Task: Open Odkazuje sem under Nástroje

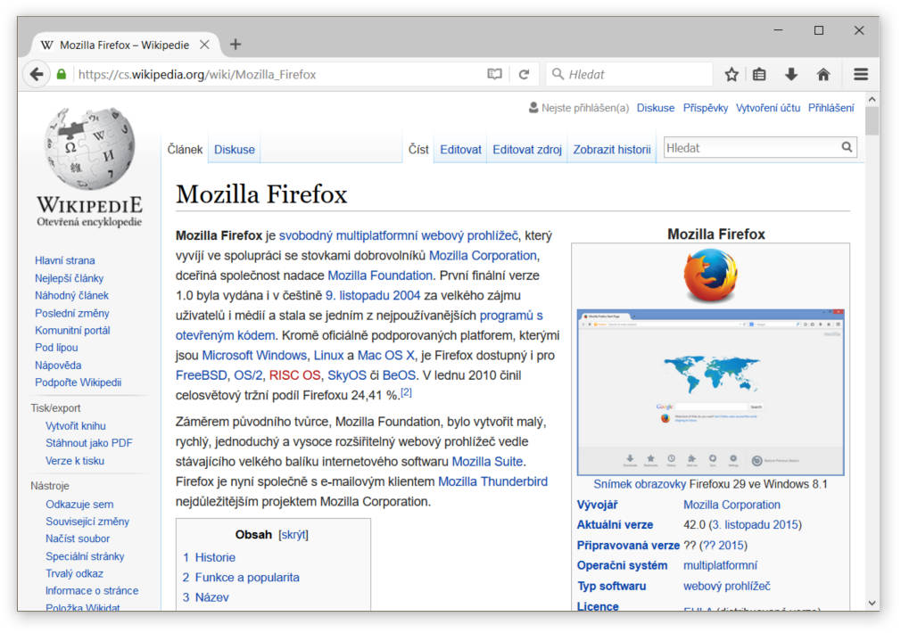Action: coord(80,505)
